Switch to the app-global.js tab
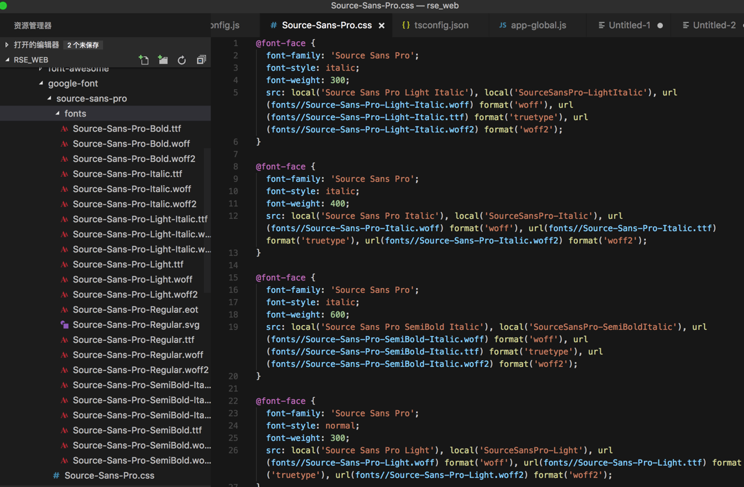The image size is (744, 487). pyautogui.click(x=538, y=25)
